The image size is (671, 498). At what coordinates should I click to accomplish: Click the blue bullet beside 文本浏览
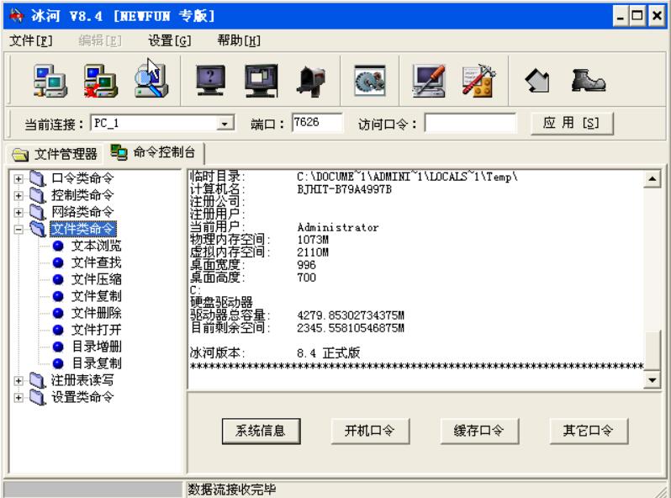[x=58, y=246]
